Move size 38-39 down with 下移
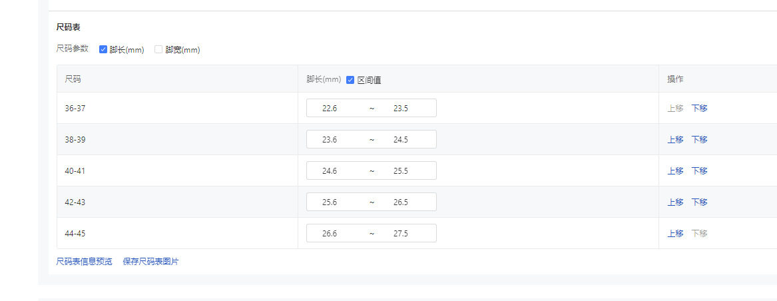 click(x=699, y=139)
